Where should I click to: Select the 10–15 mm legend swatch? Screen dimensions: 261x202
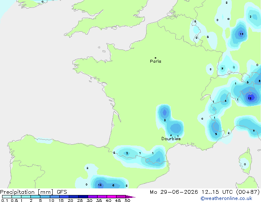point(54,197)
